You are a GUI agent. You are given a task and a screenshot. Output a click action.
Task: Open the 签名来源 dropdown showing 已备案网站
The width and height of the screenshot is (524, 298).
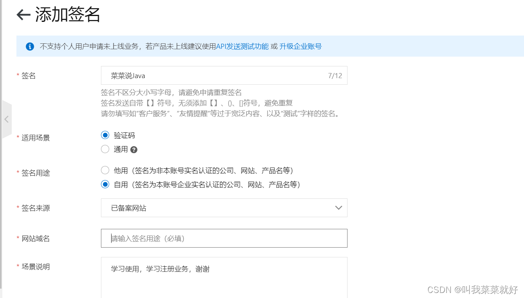pos(224,208)
